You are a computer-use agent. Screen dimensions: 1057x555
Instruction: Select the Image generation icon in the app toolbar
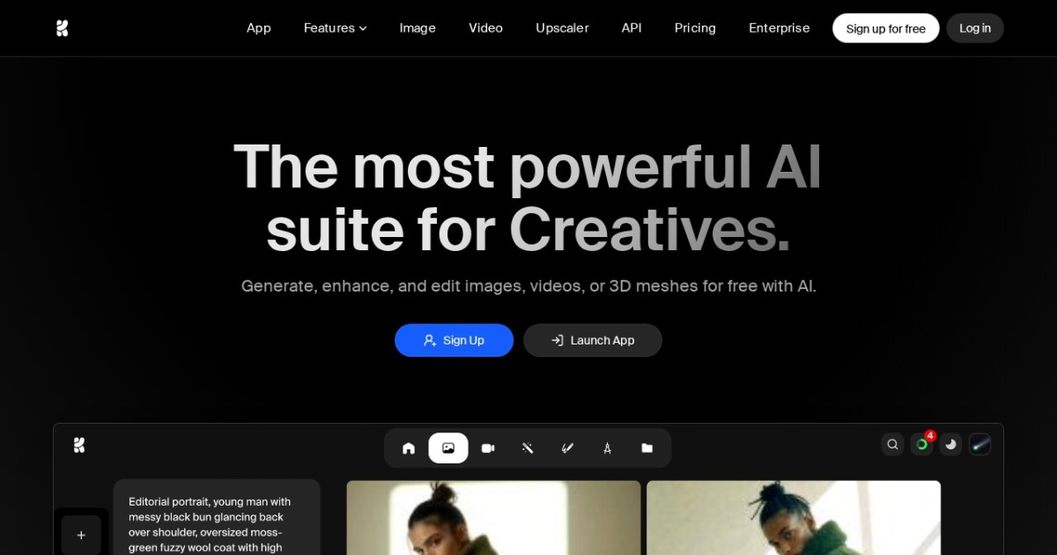pyautogui.click(x=448, y=448)
